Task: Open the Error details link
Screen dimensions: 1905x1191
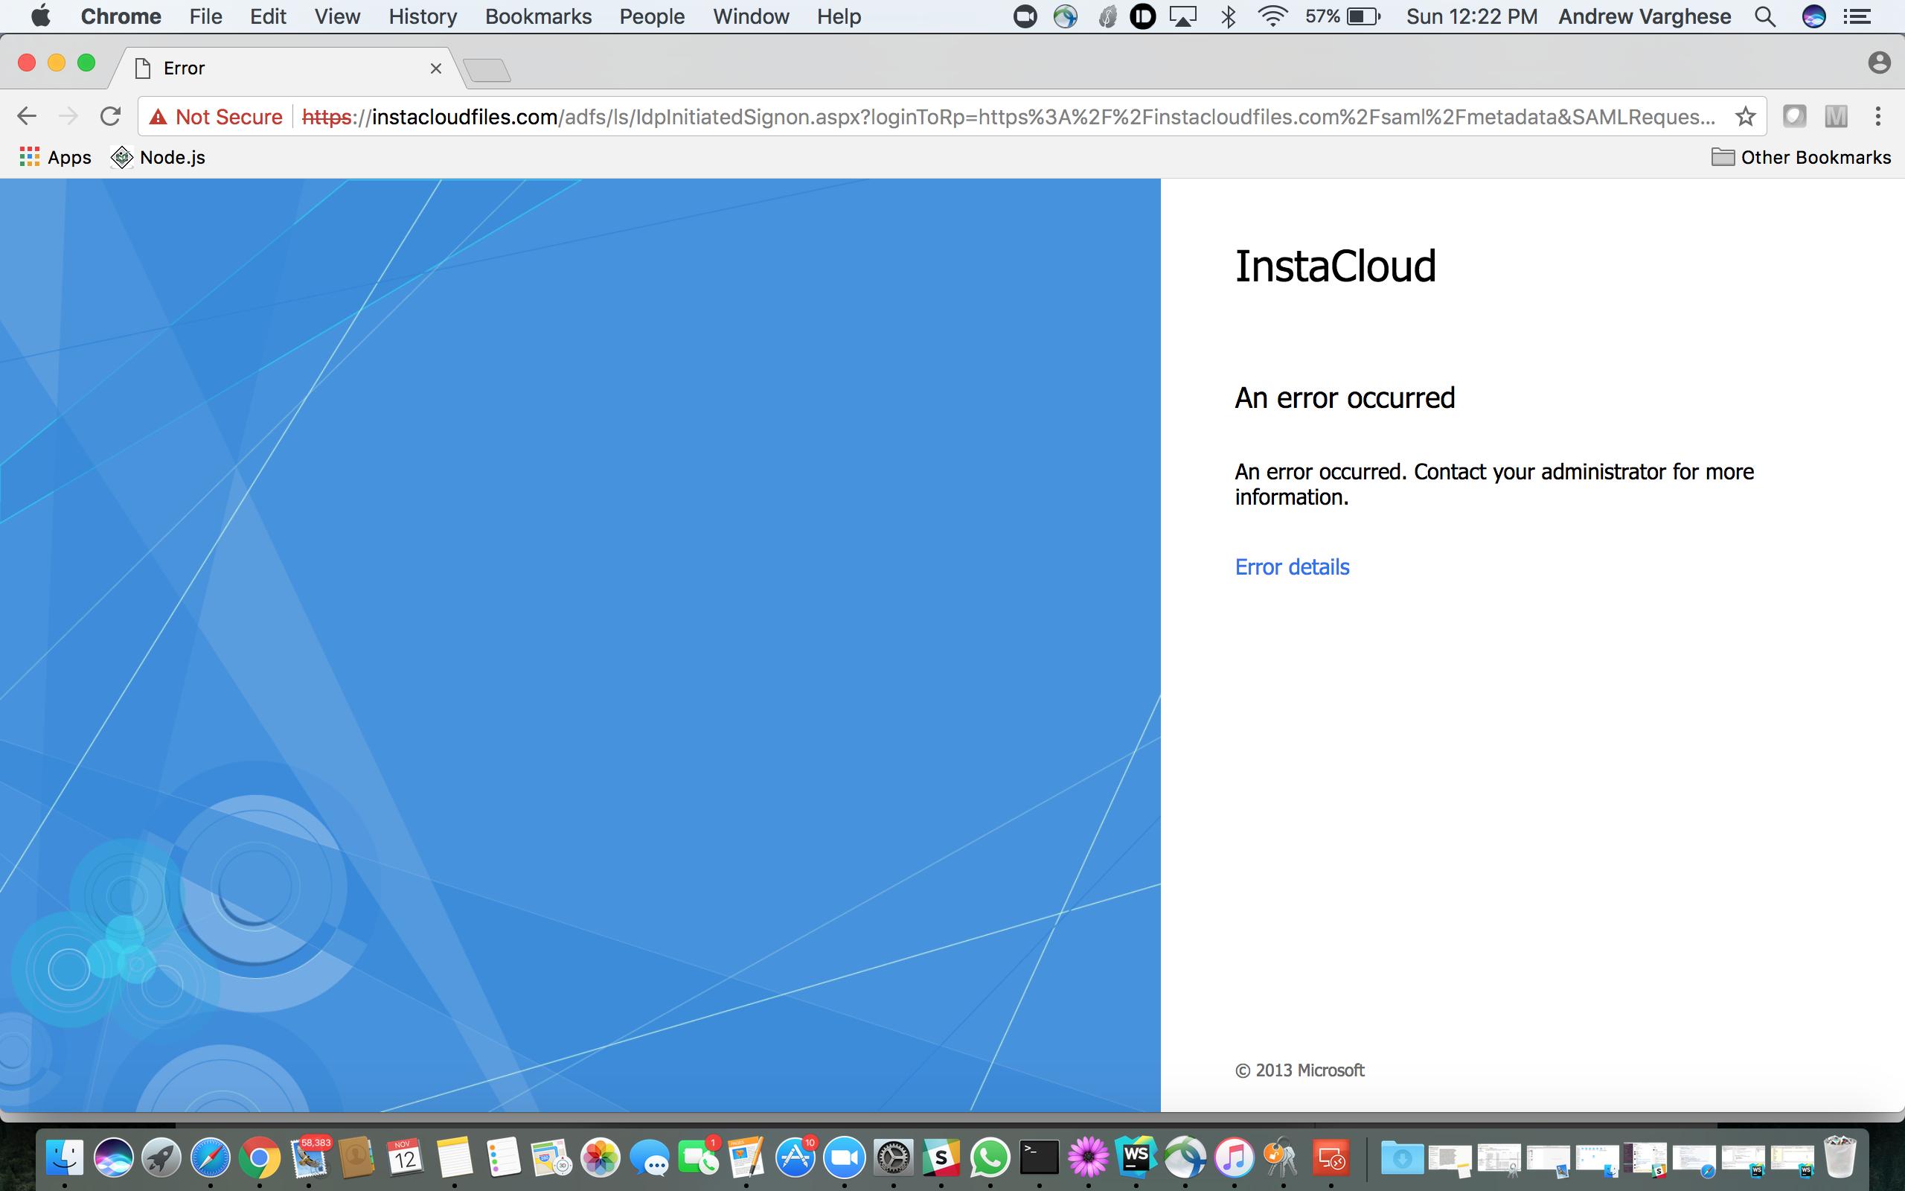Action: (x=1292, y=567)
